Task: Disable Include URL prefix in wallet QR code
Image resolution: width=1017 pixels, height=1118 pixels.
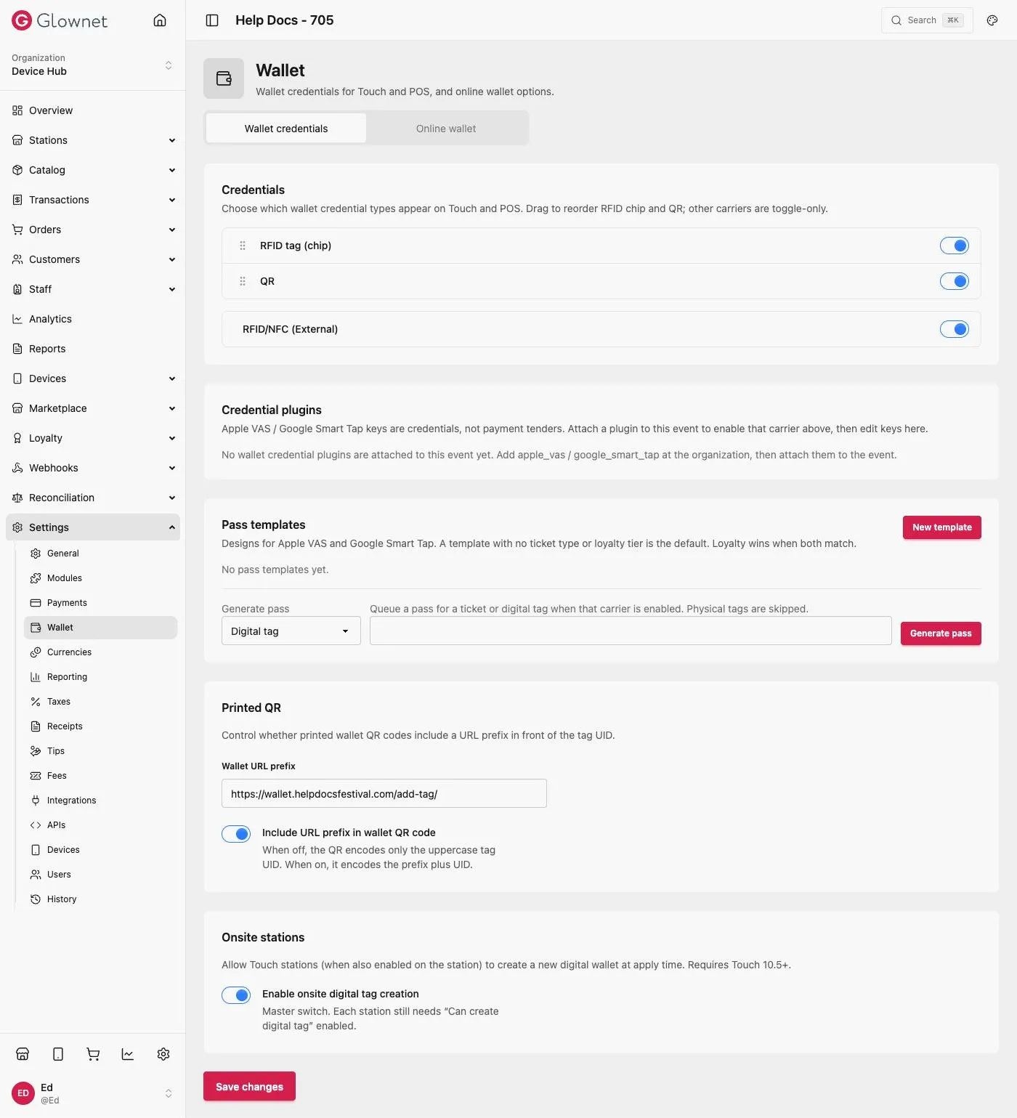Action: tap(236, 834)
